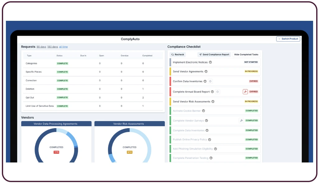The width and height of the screenshot is (319, 183).
Task: Open the clock icon on Confirm Data Inventories row
Action: pyautogui.click(x=210, y=81)
